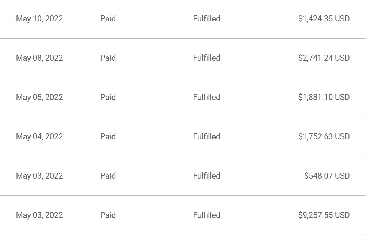379x247 pixels.
Task: Select the $1,752.63 USD order amount
Action: 324,136
